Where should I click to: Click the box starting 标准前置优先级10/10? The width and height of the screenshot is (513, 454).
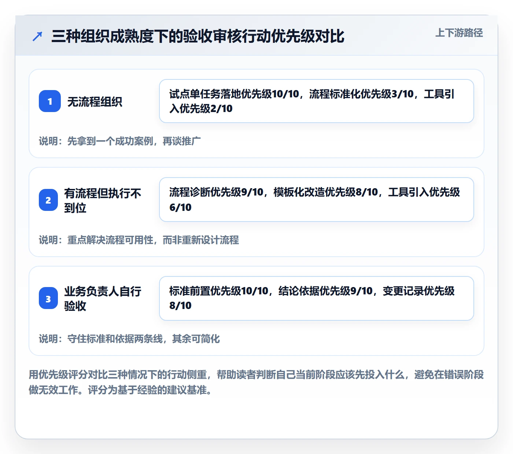(x=317, y=298)
